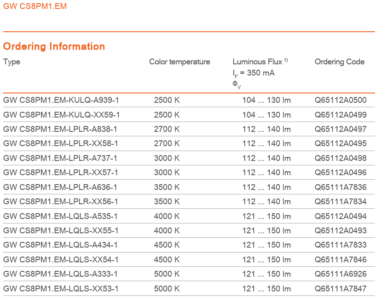Click the IF = 350 mA condition text
Image resolution: width=375 pixels, height=299 pixels.
tap(254, 73)
